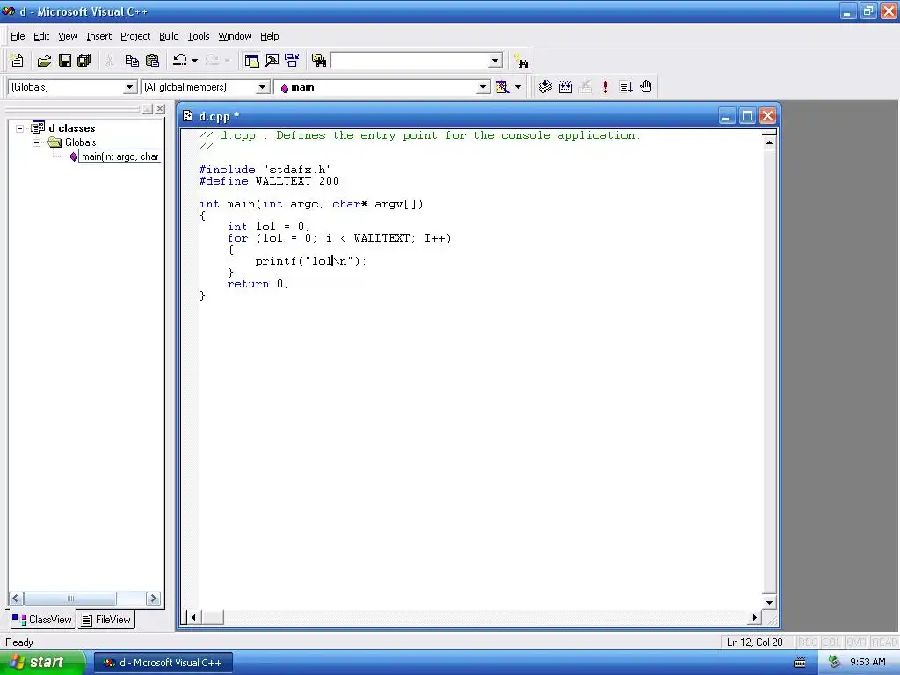Screen dimensions: 900x675
Task: Click the 9:53 AM system clock
Action: pyautogui.click(x=867, y=663)
